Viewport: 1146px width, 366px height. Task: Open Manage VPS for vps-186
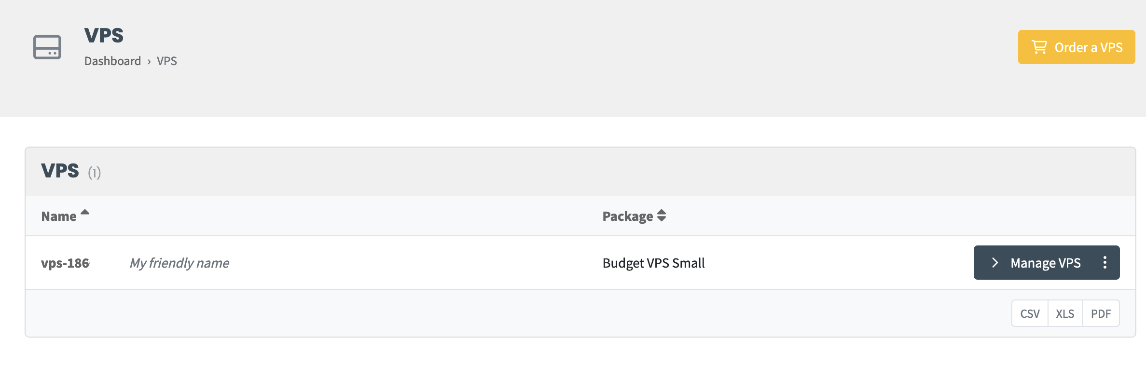click(x=1045, y=263)
